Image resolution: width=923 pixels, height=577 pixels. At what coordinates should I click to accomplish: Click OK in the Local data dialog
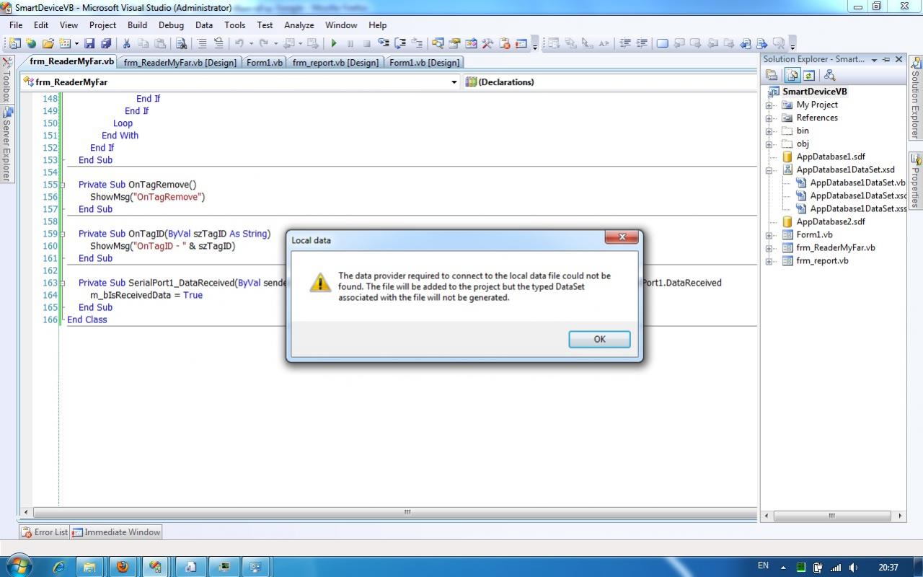coord(599,339)
